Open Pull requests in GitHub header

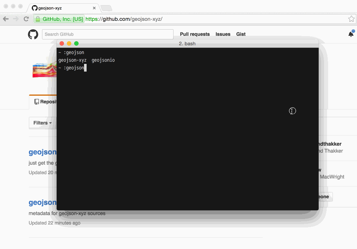[x=195, y=34]
